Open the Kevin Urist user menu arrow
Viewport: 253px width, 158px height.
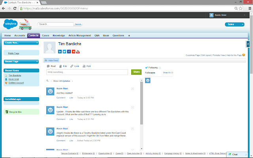[x=244, y=15]
